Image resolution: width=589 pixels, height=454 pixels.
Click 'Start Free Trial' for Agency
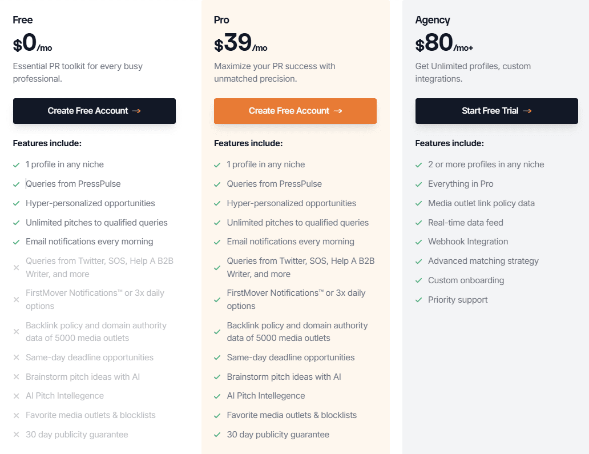(497, 111)
